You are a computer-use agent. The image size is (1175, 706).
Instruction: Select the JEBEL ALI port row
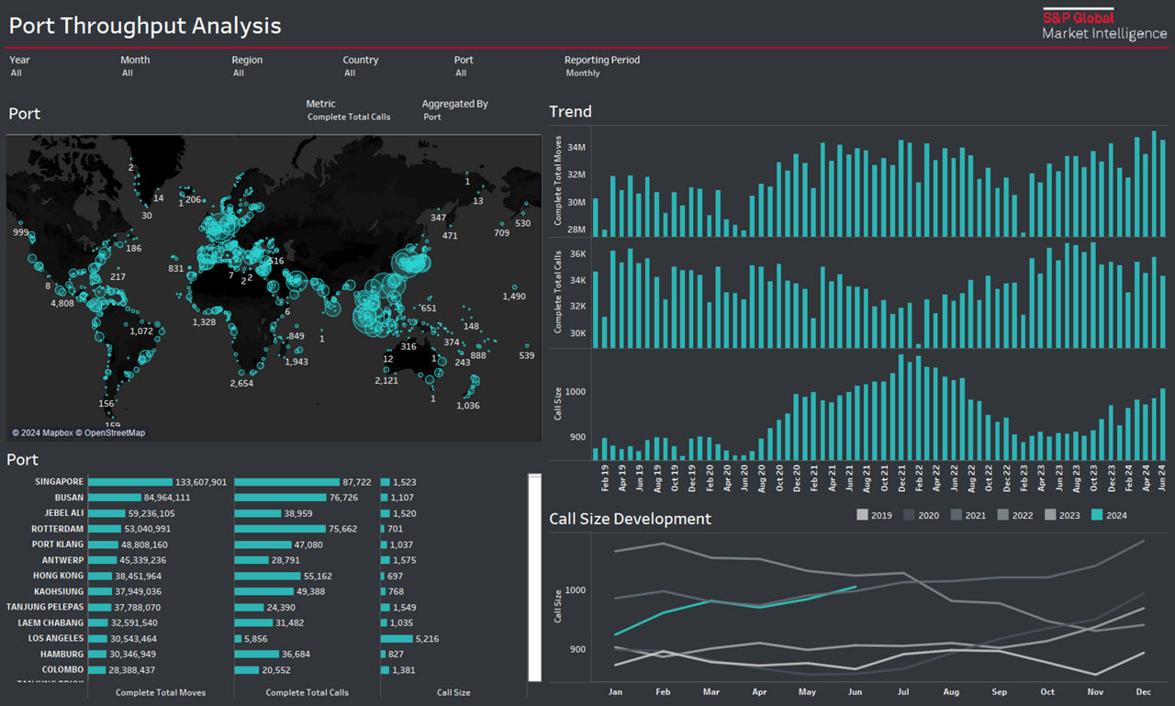tap(64, 513)
